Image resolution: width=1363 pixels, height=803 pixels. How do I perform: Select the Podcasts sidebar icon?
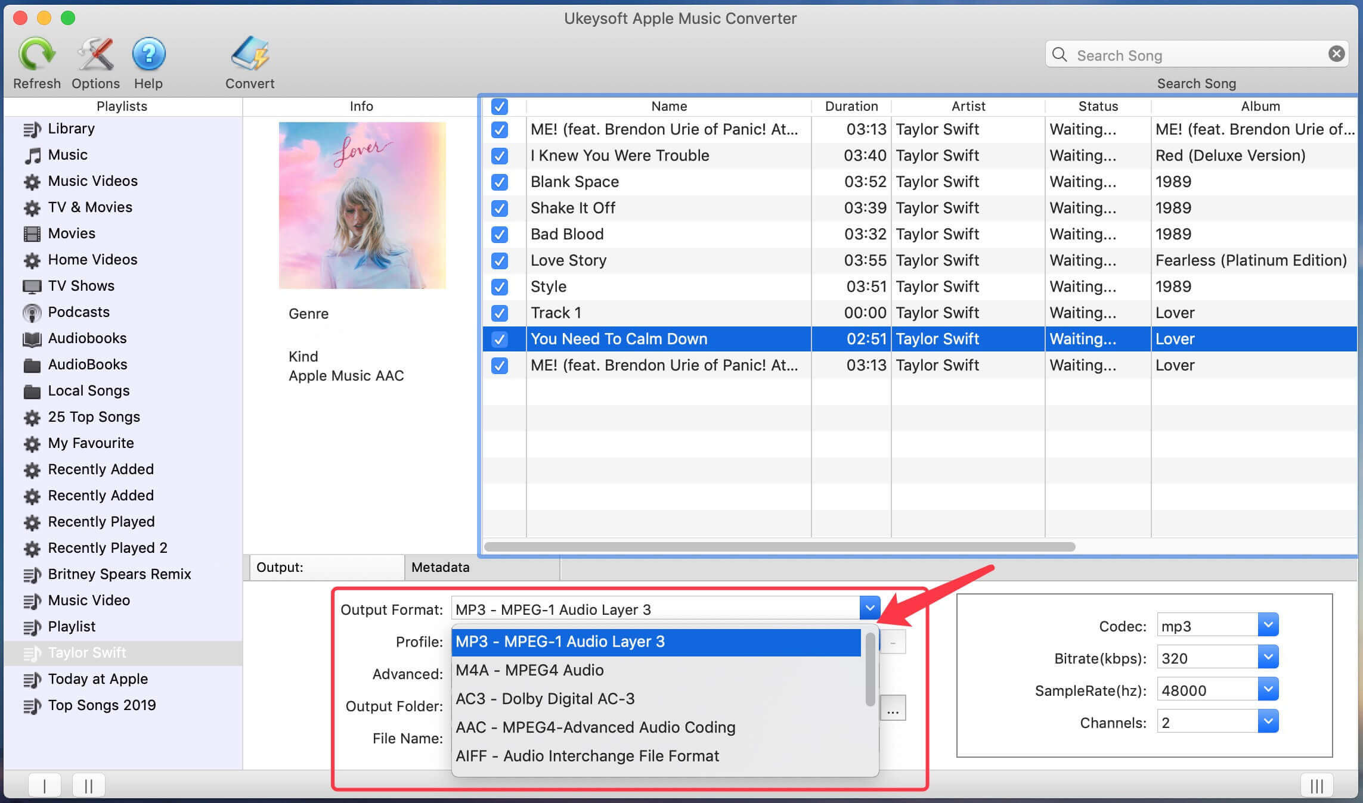pos(33,312)
